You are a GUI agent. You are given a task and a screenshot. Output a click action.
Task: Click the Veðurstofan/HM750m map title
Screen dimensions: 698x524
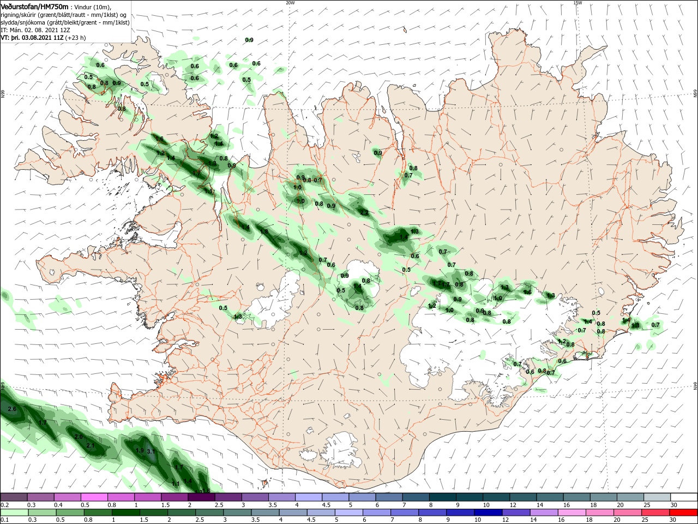coord(34,7)
